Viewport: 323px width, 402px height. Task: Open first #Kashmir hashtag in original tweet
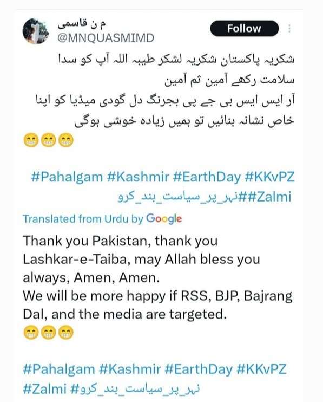tap(138, 177)
